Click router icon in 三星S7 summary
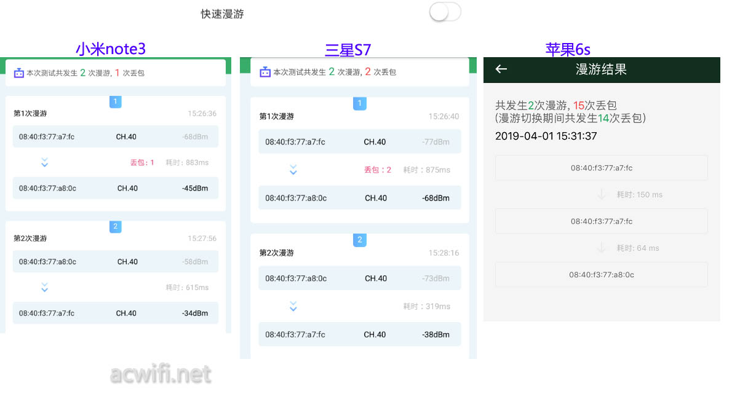The width and height of the screenshot is (732, 394). click(265, 72)
